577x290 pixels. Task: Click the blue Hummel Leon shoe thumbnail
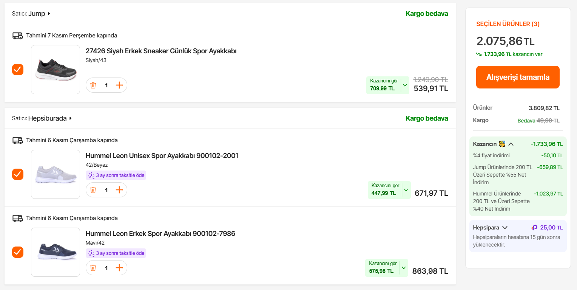click(x=56, y=252)
